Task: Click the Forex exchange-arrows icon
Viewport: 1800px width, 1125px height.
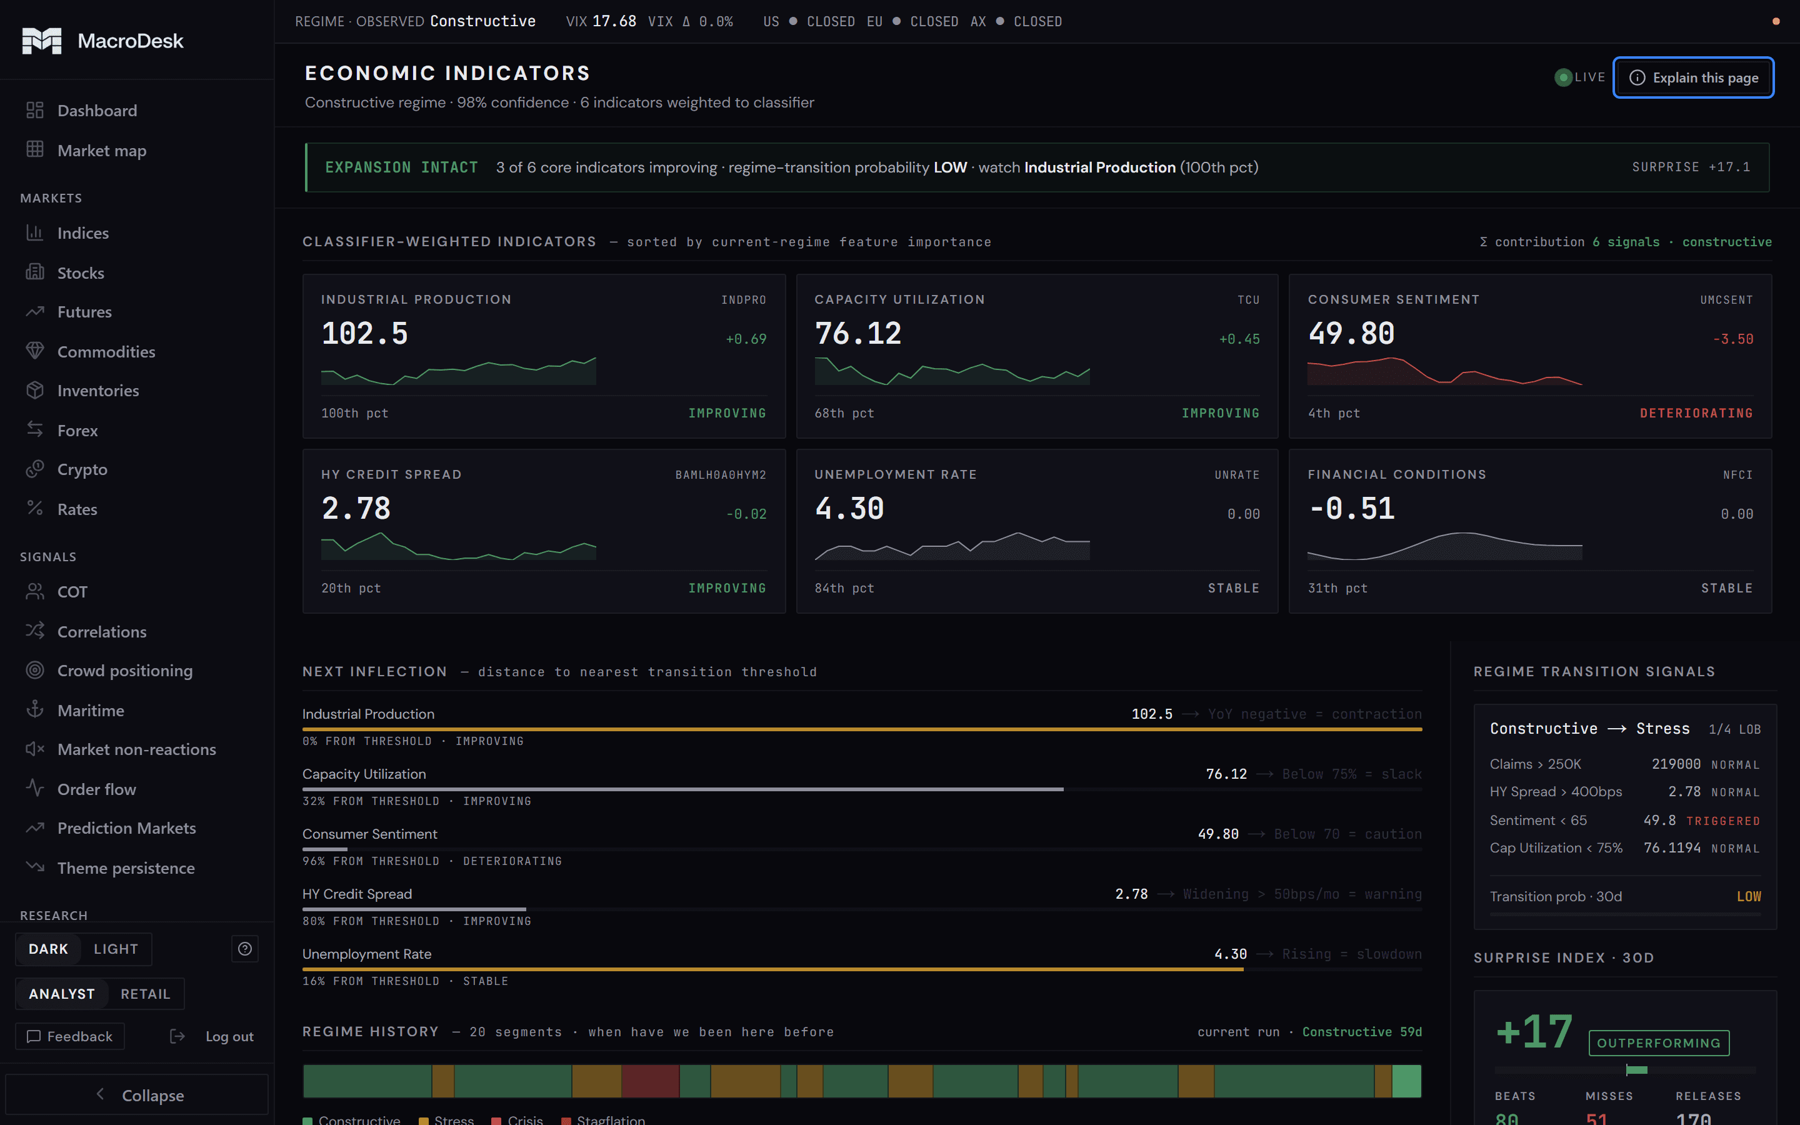Action: click(35, 429)
